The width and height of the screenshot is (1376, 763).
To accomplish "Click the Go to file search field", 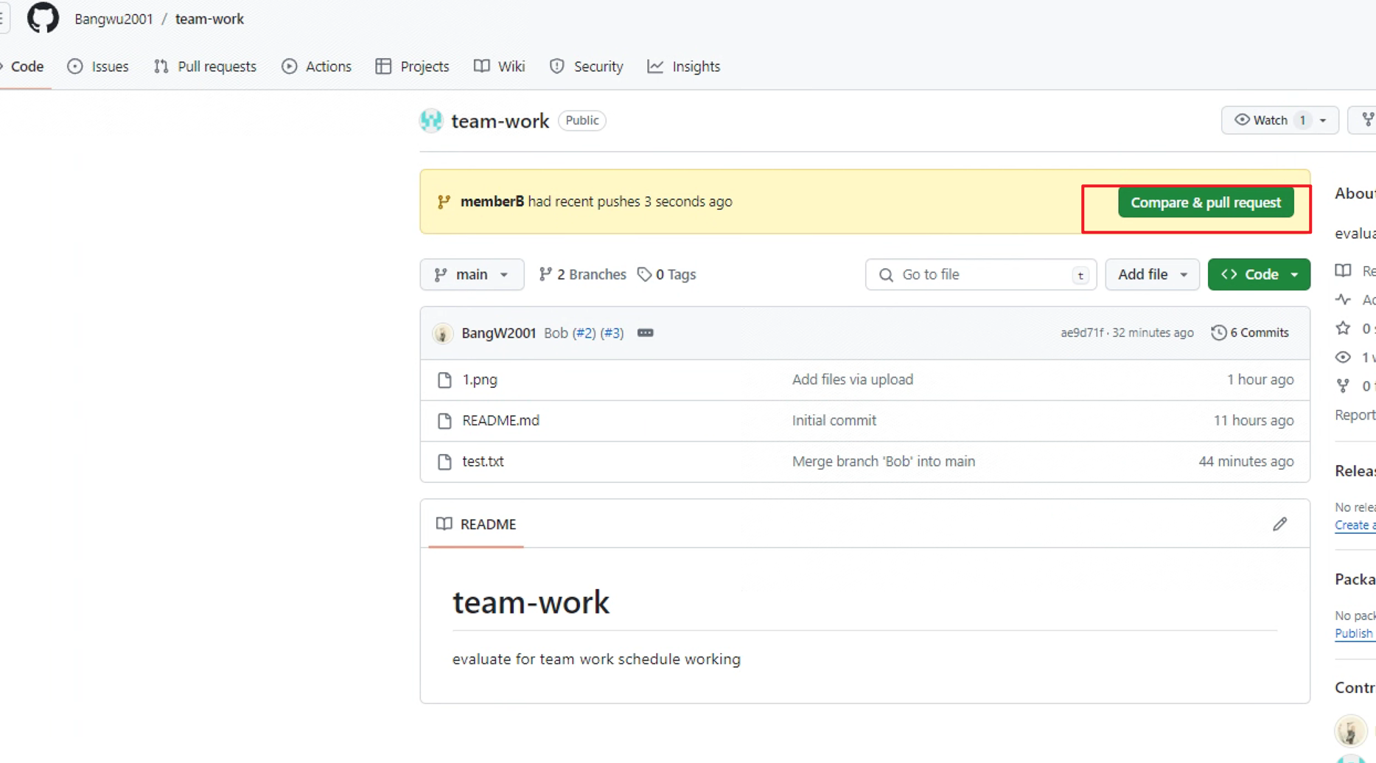I will [980, 274].
